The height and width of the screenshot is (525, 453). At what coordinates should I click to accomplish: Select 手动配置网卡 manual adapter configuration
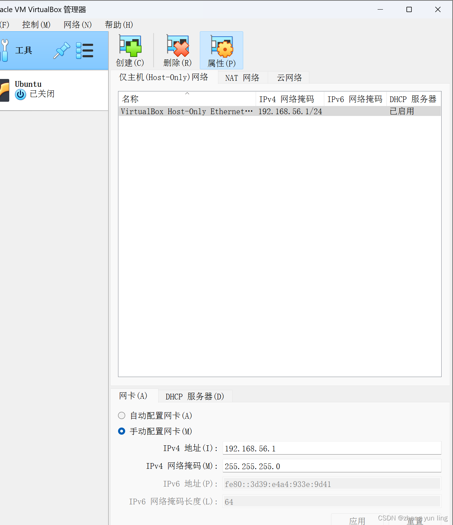[122, 431]
